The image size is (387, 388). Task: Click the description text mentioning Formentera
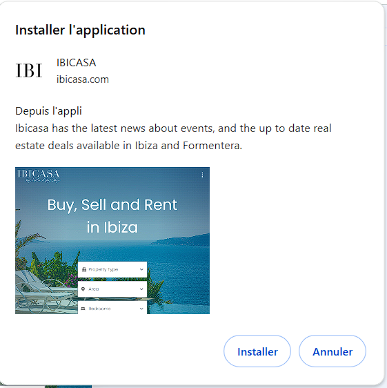coord(173,137)
